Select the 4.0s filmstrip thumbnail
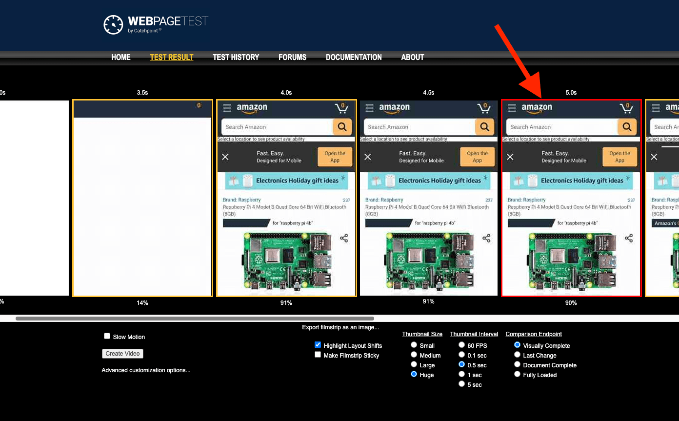The width and height of the screenshot is (679, 421). [x=286, y=198]
